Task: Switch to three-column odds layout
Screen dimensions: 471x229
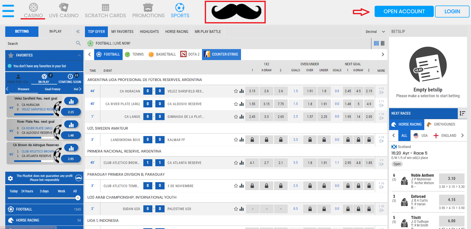Action: click(x=383, y=43)
